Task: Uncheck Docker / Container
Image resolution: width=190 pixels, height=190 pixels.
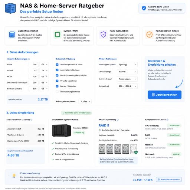Action: [57, 86]
